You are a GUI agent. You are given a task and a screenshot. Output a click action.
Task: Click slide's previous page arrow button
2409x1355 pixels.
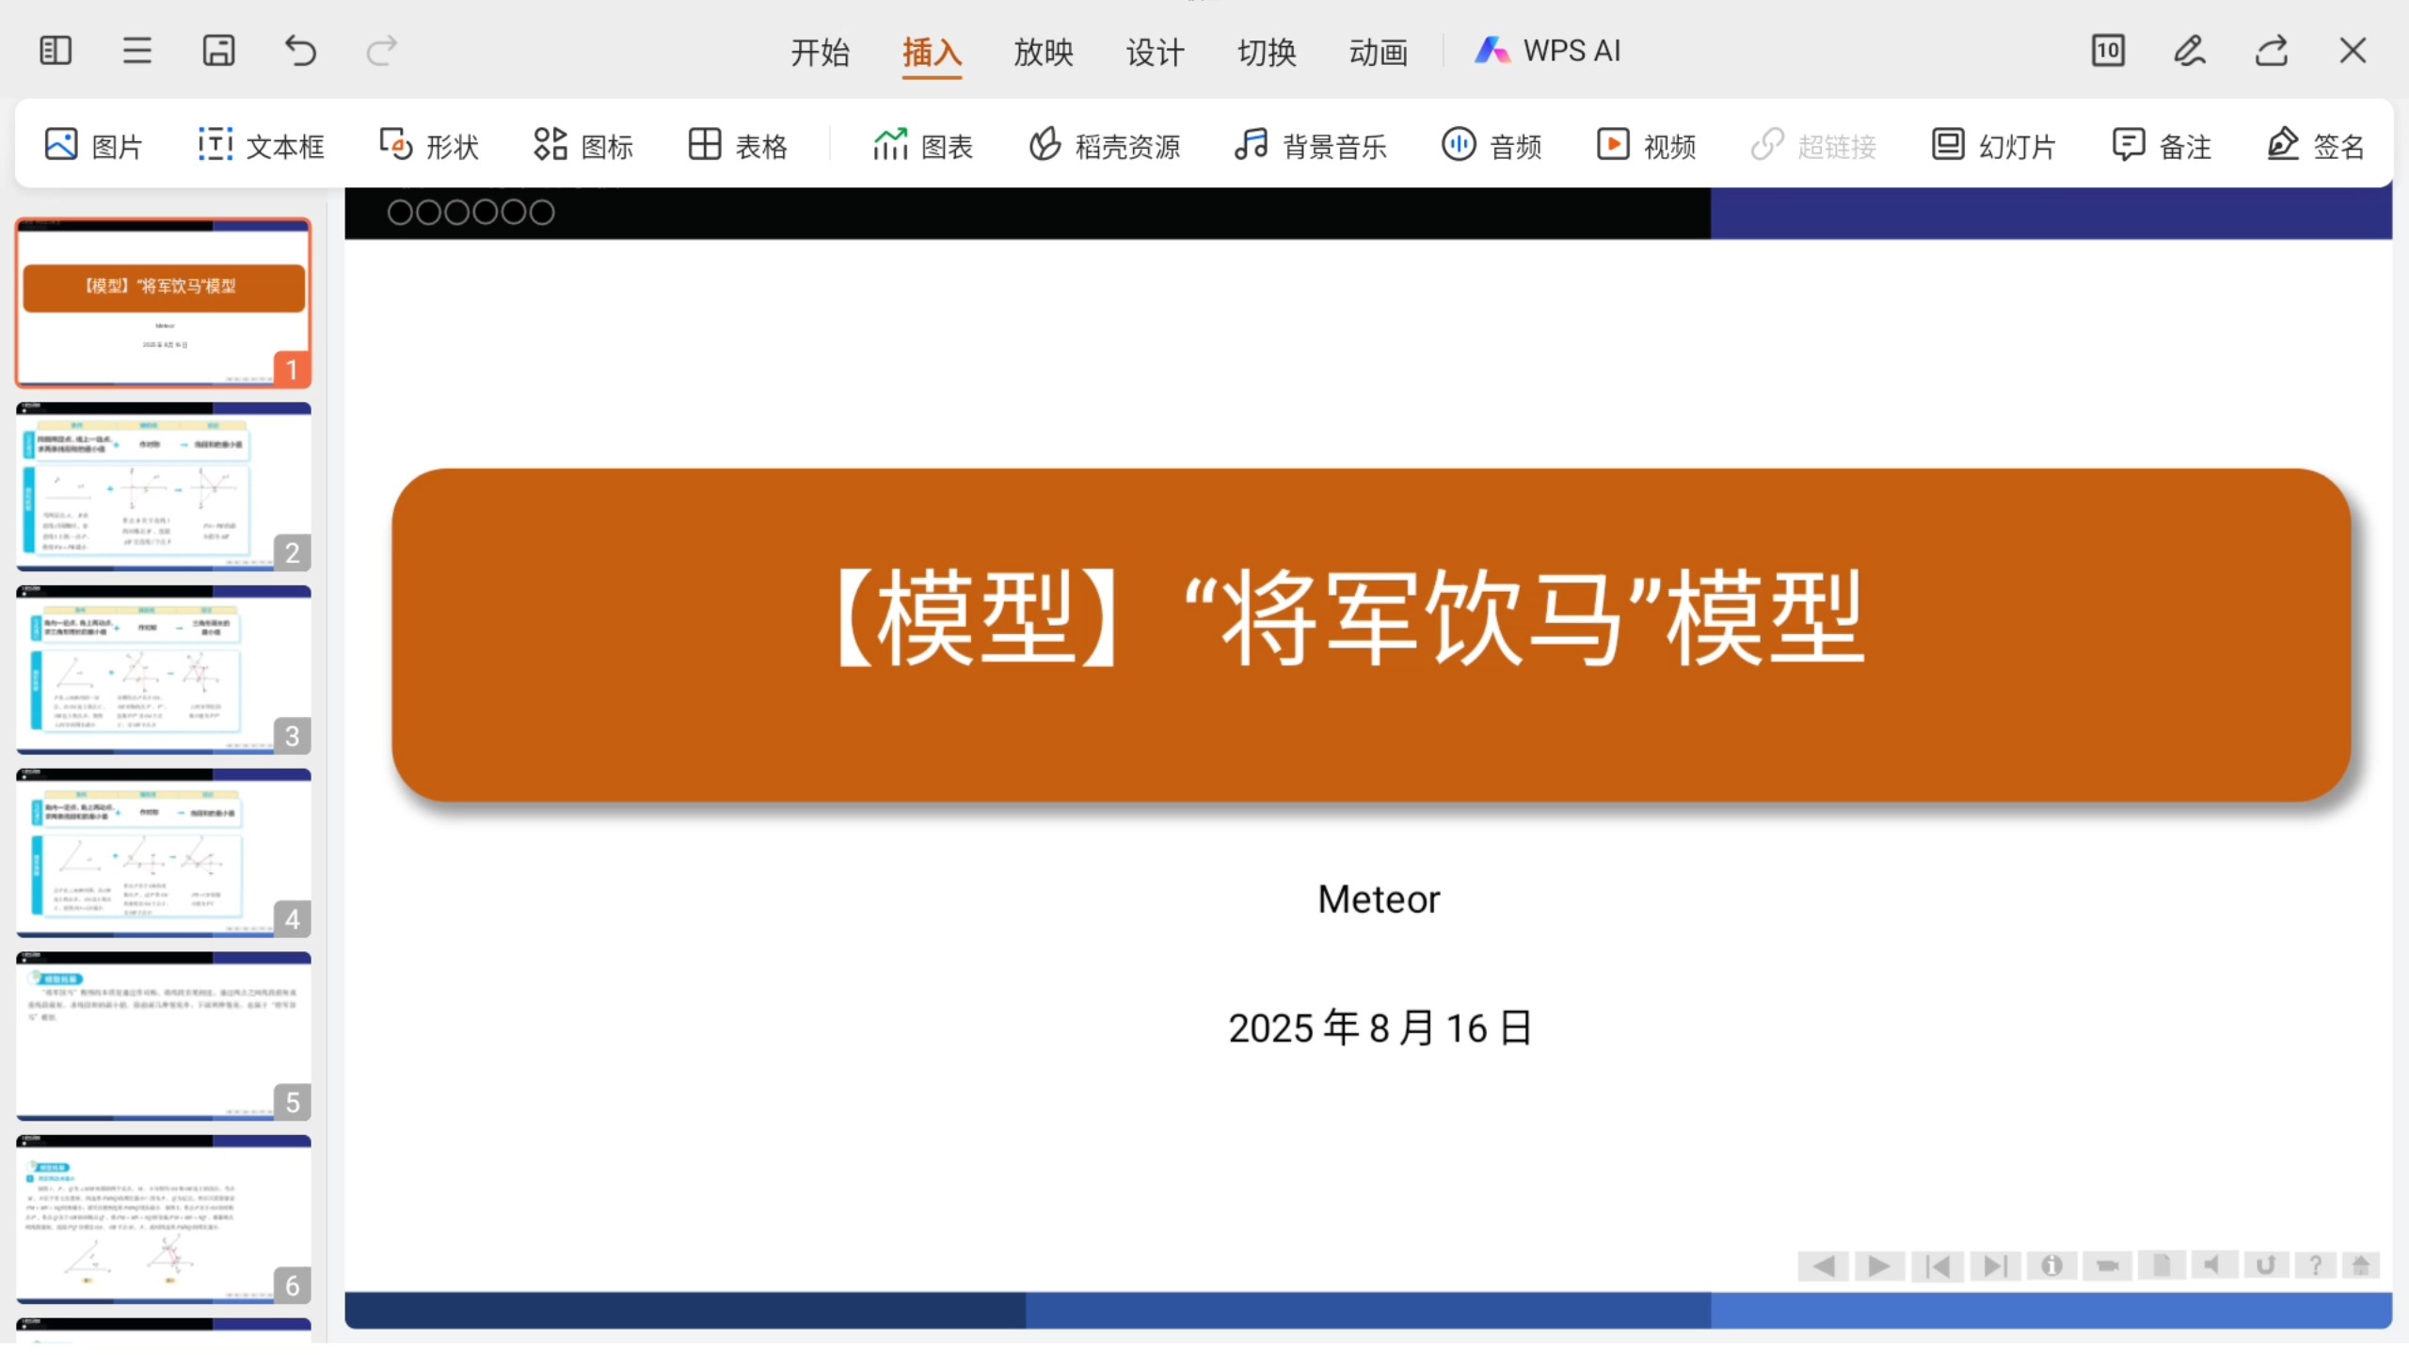click(x=1823, y=1267)
